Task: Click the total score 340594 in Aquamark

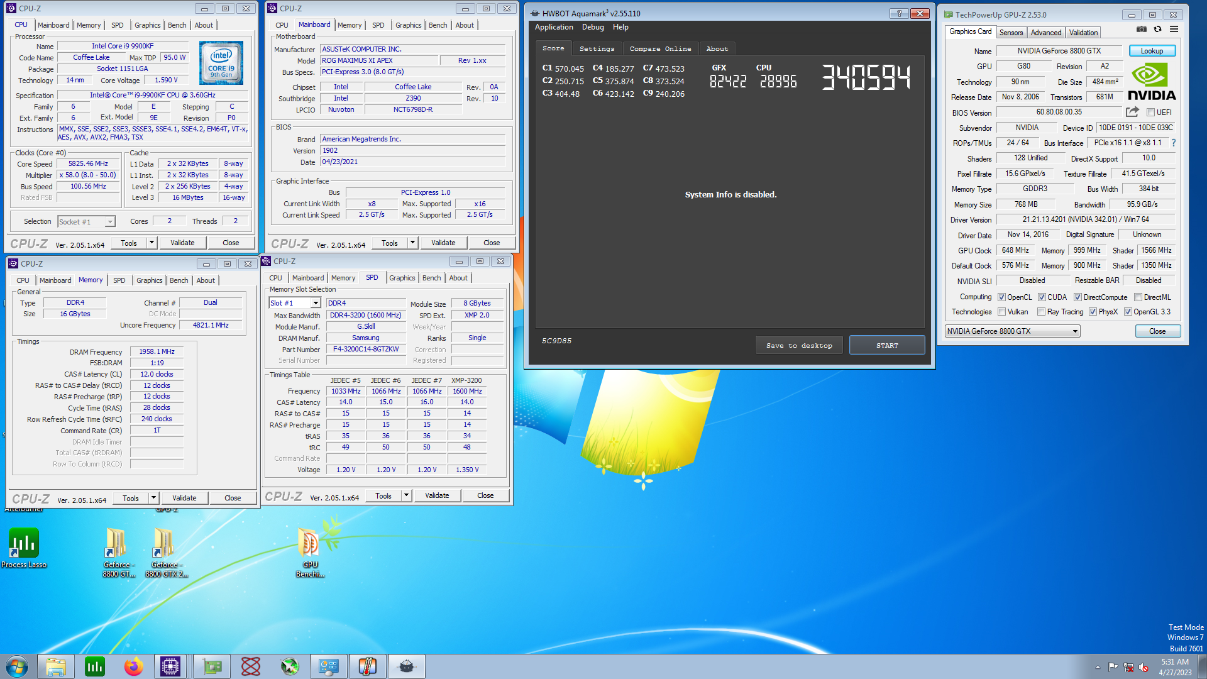Action: (866, 78)
